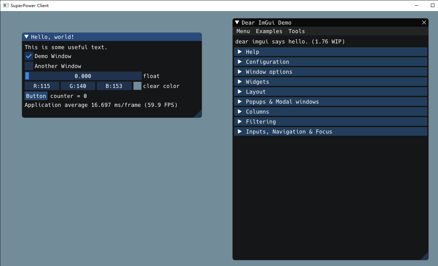Click the Hello, world! title bar
This screenshot has height=266, width=438.
click(112, 37)
